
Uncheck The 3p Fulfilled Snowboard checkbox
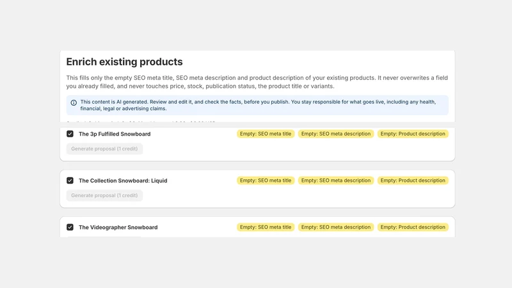coord(70,134)
